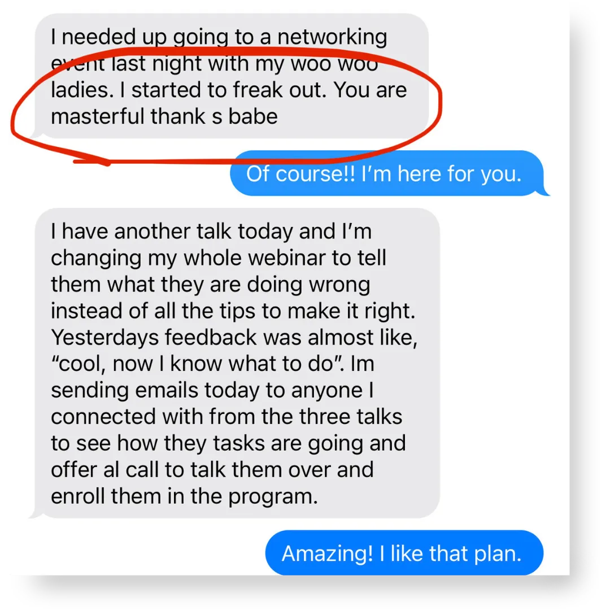Click 'I started to freak out' text
Viewport: 610px width, 610px height.
223,90
